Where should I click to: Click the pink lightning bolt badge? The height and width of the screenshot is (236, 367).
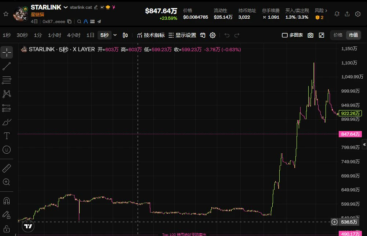pos(113,7)
